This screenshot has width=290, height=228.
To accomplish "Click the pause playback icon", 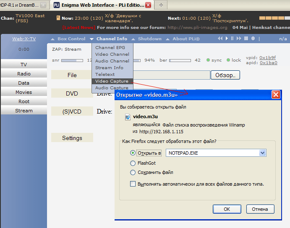I will (233, 39).
